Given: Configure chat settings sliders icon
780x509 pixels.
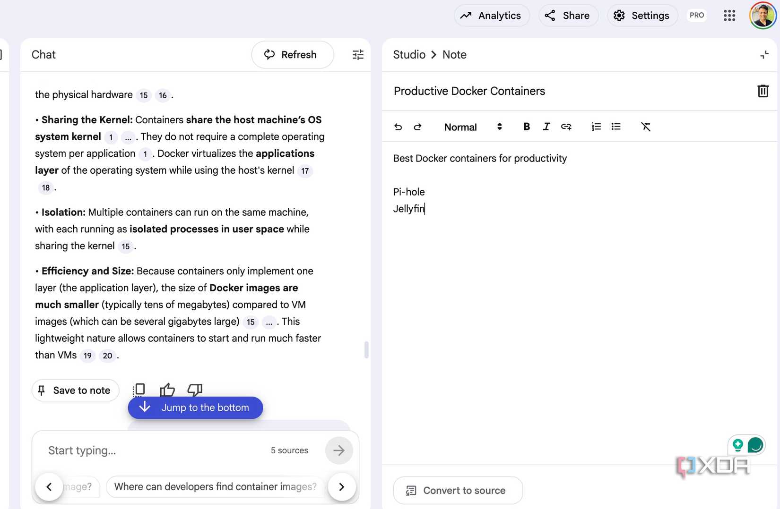Looking at the screenshot, I should point(358,55).
